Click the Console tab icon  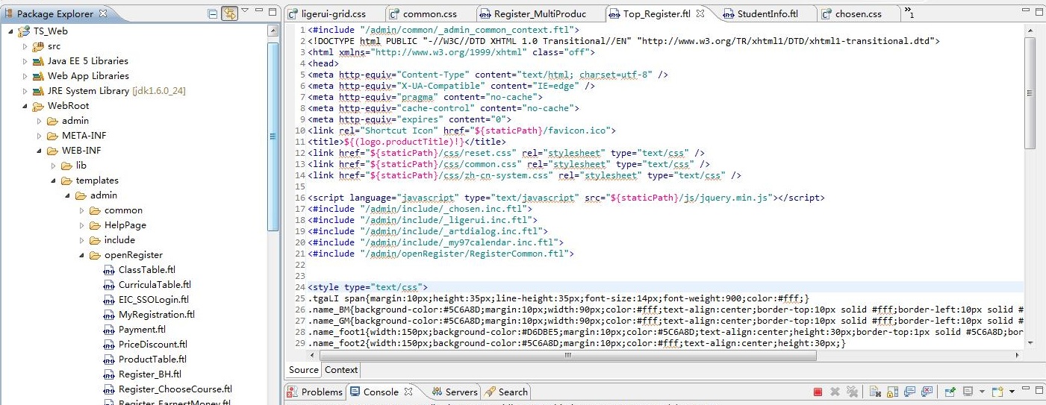(x=355, y=392)
